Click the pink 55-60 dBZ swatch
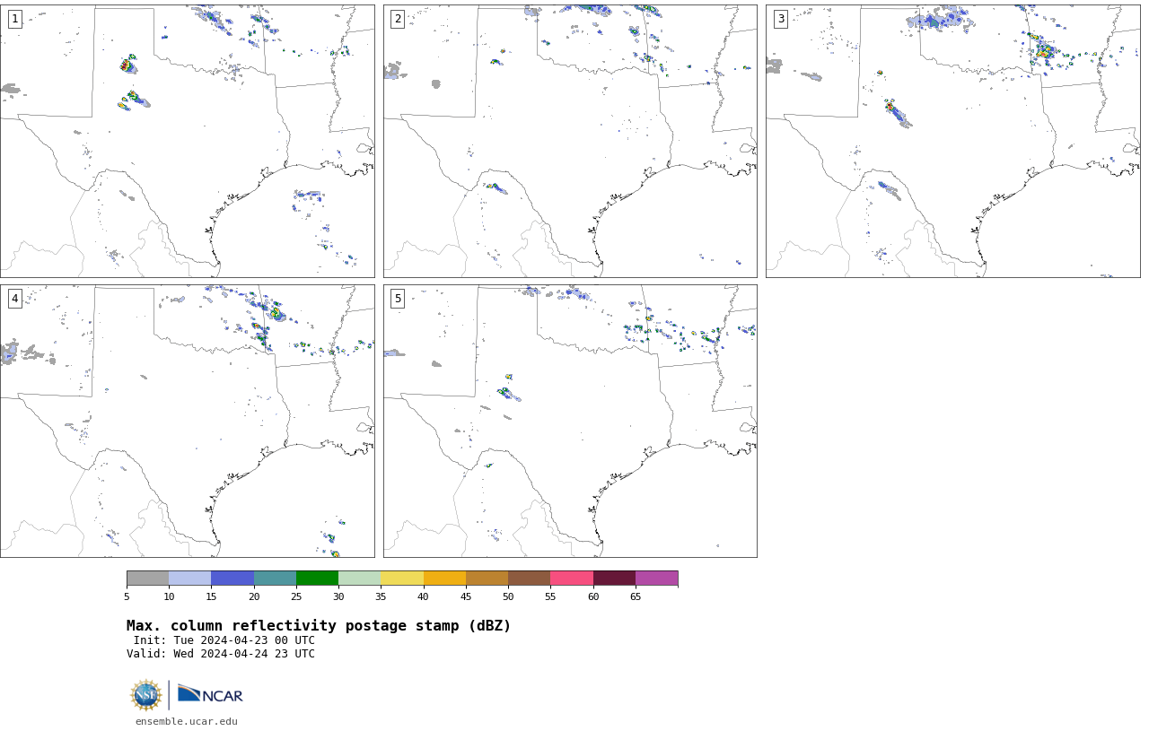 [x=572, y=579]
